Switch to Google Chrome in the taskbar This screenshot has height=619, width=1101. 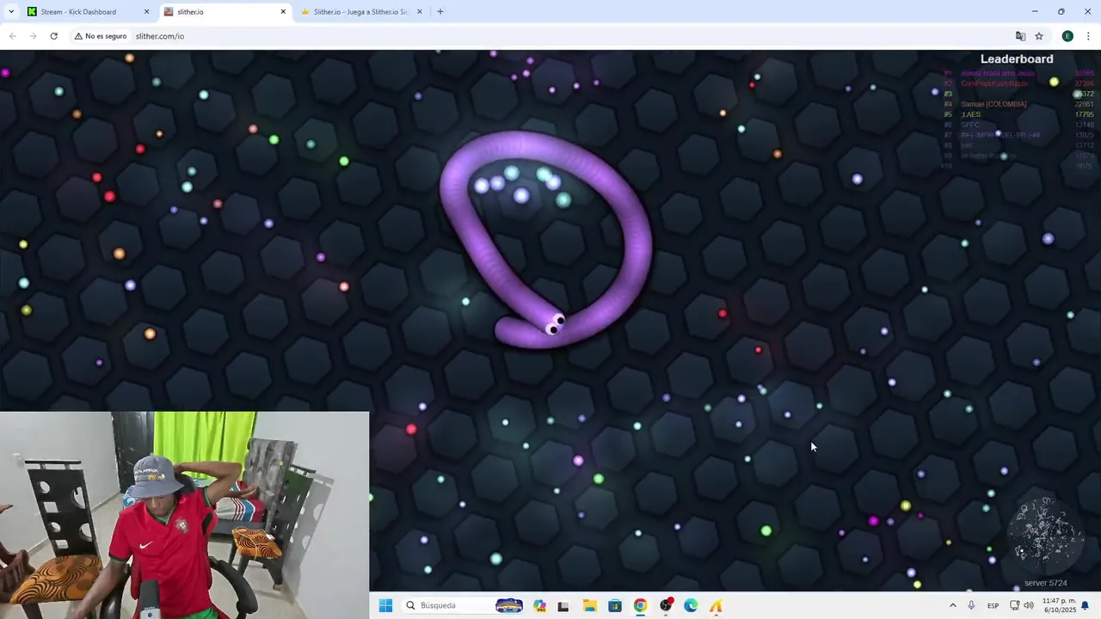pyautogui.click(x=640, y=605)
